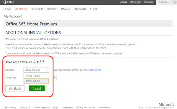
Task: Click the Contact Us footer link
Action: pos(25,108)
